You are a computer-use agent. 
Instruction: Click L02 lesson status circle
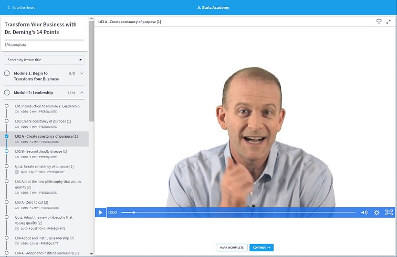(x=7, y=121)
